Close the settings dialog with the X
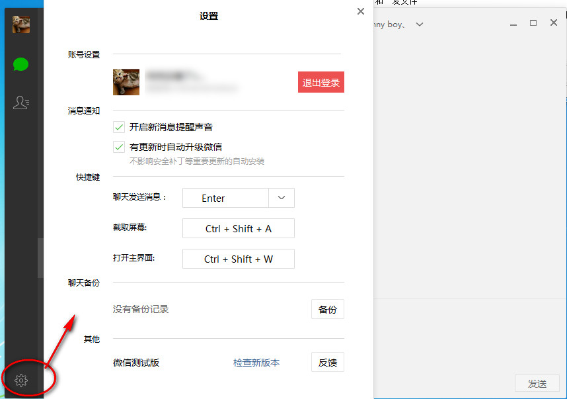 tap(360, 11)
